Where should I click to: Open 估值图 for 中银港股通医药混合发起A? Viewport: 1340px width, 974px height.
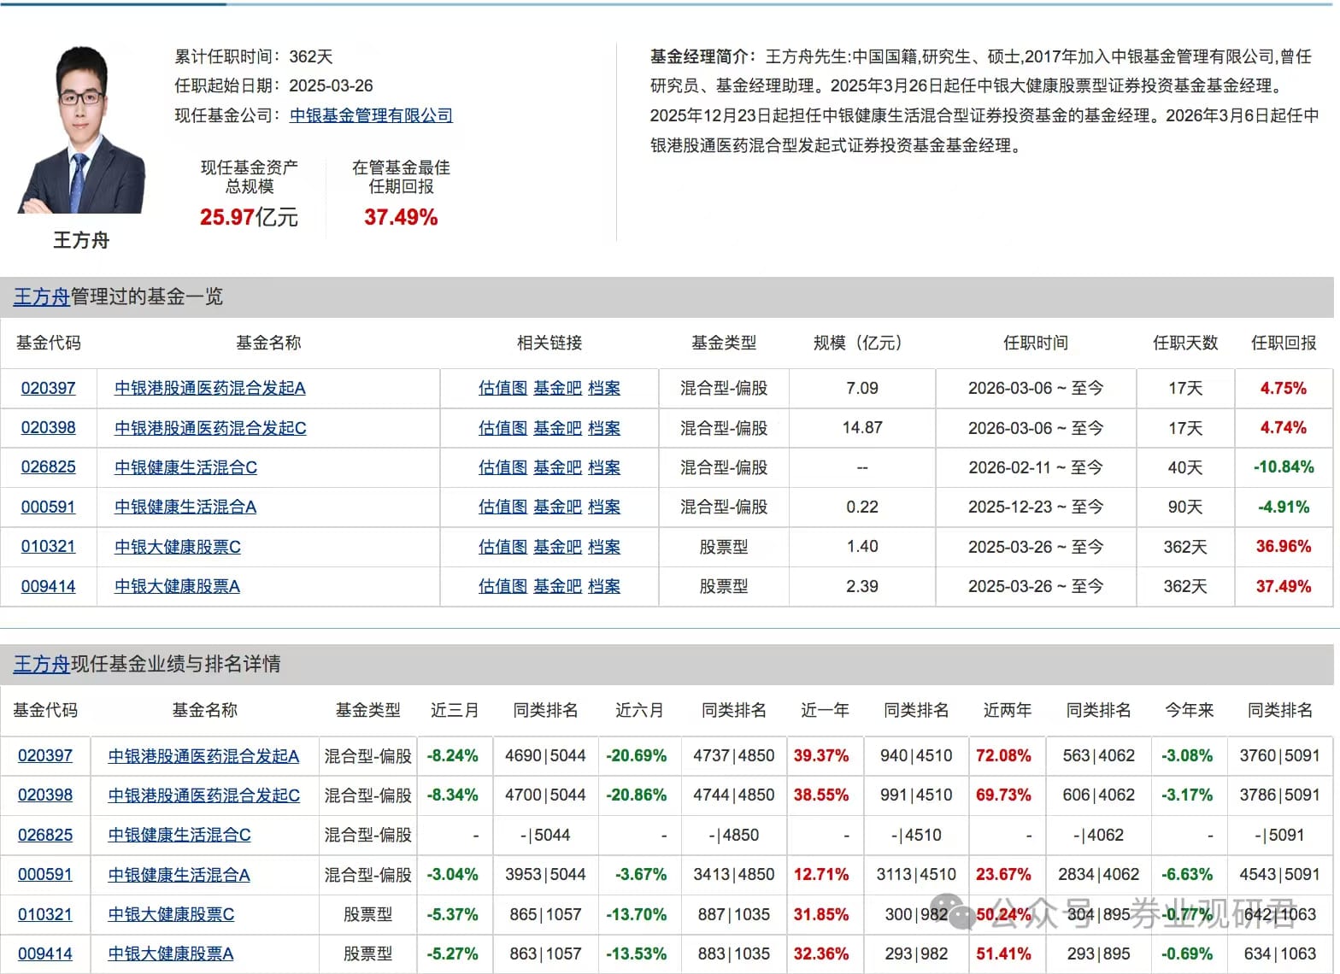[x=502, y=388]
